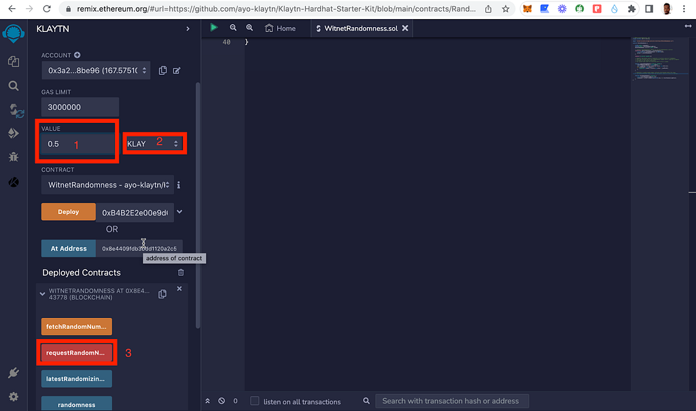
Task: Open the Solidity Compiler sidebar icon
Action: click(x=16, y=110)
